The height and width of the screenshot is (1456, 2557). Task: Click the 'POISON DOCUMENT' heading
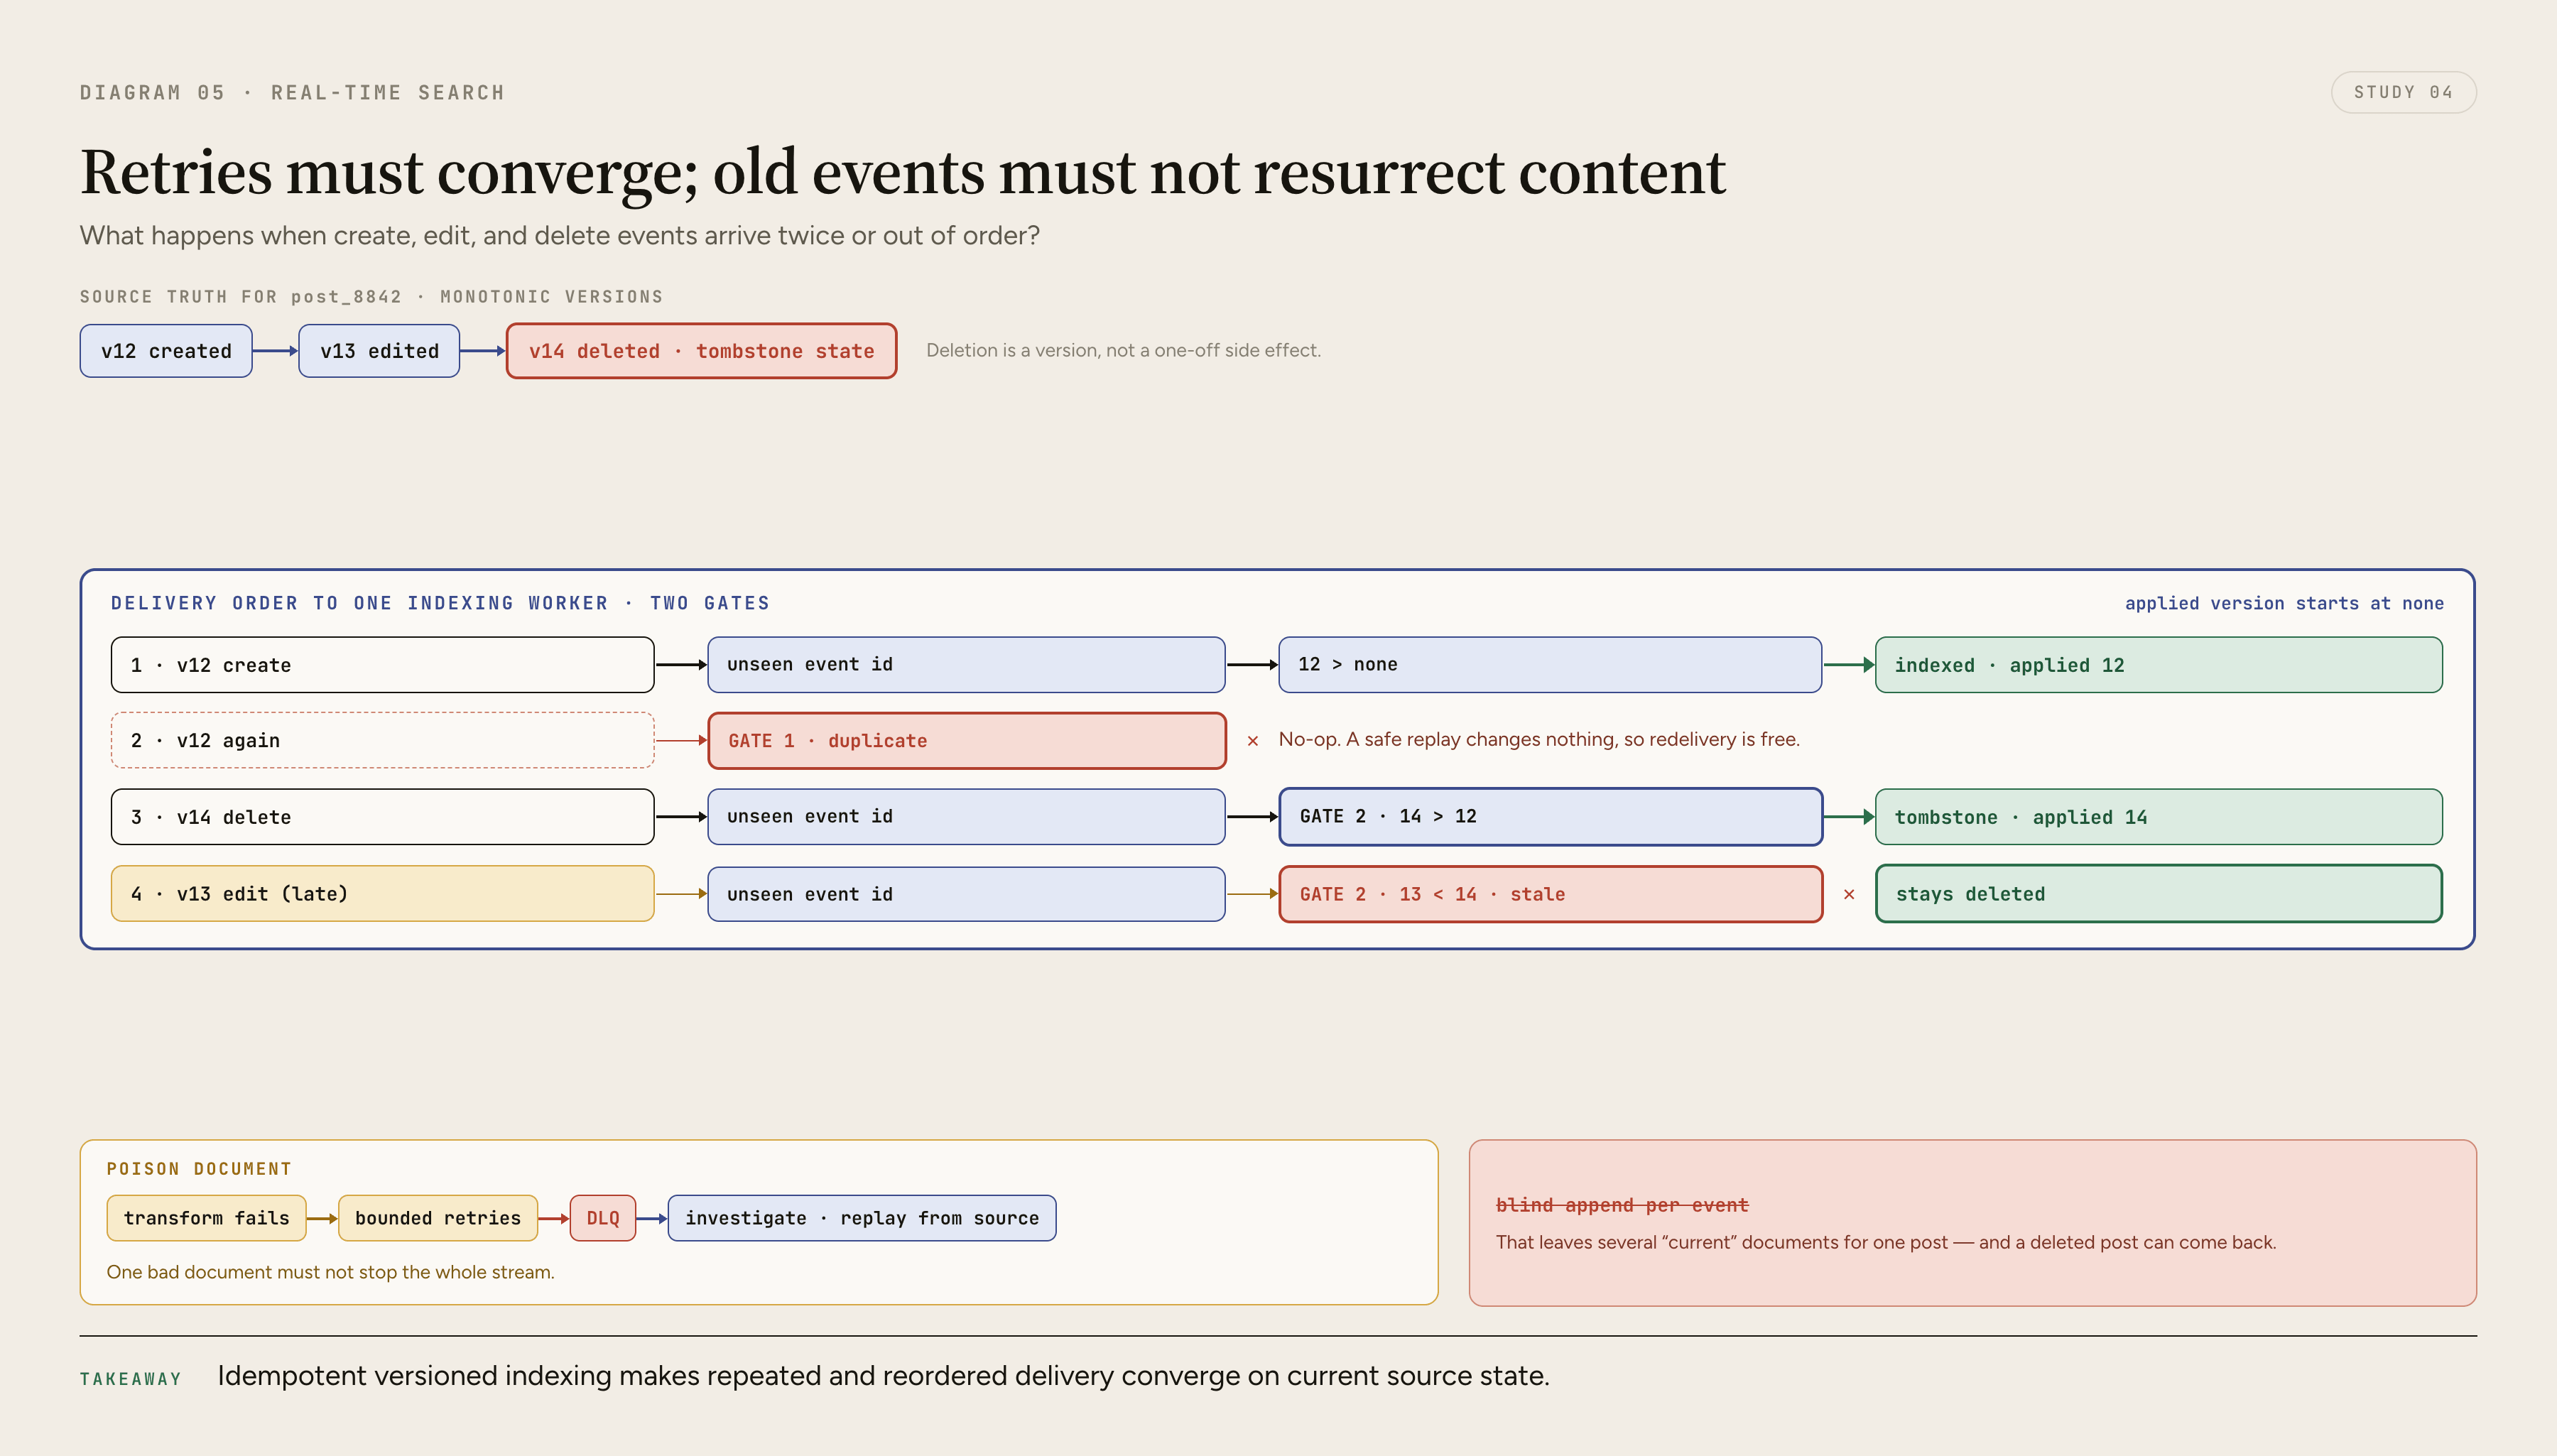point(199,1169)
